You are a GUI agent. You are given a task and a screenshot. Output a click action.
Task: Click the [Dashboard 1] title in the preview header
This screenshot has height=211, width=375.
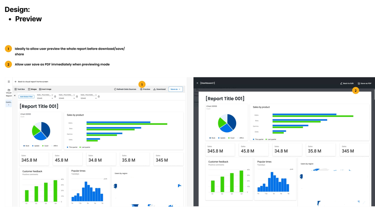208,83
